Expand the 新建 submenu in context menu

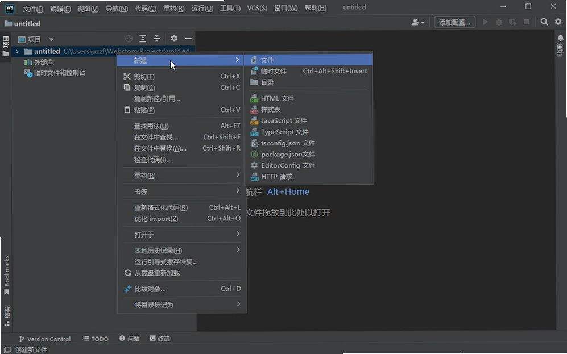pos(181,60)
